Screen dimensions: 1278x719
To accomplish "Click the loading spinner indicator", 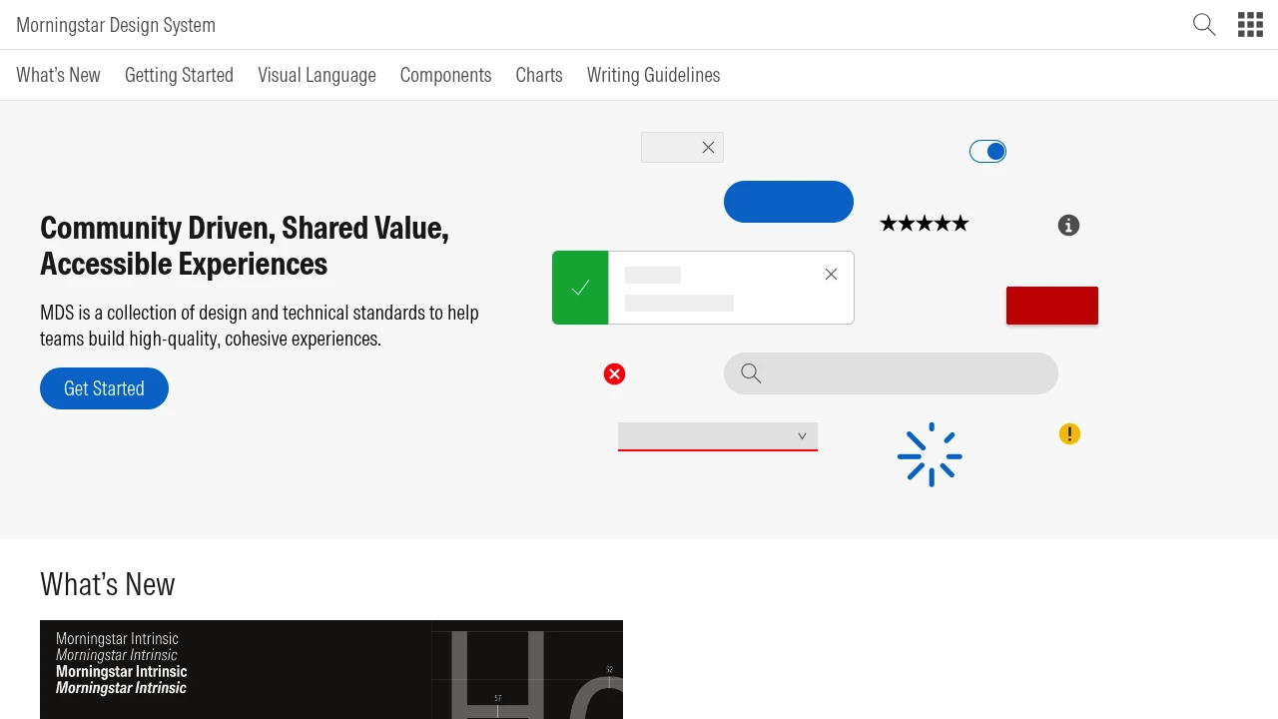I will (930, 454).
